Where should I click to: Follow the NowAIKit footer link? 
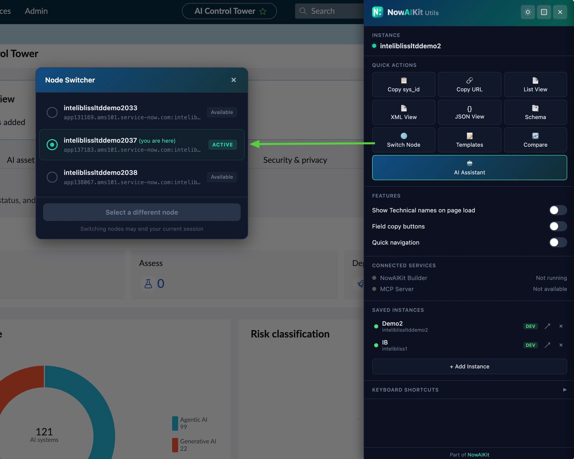coord(478,455)
